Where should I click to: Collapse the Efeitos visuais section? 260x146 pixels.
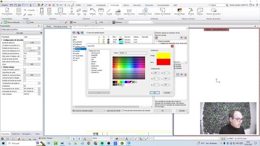(2, 67)
